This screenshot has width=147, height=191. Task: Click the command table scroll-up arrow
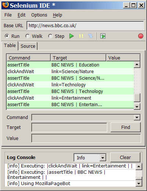(x=137, y=65)
